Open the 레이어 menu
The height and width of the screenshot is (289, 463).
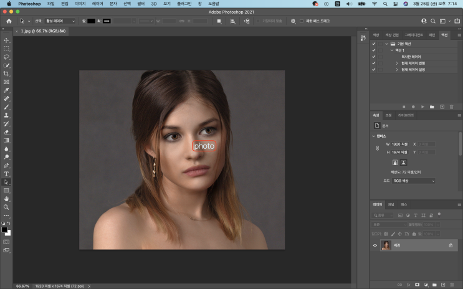(97, 4)
